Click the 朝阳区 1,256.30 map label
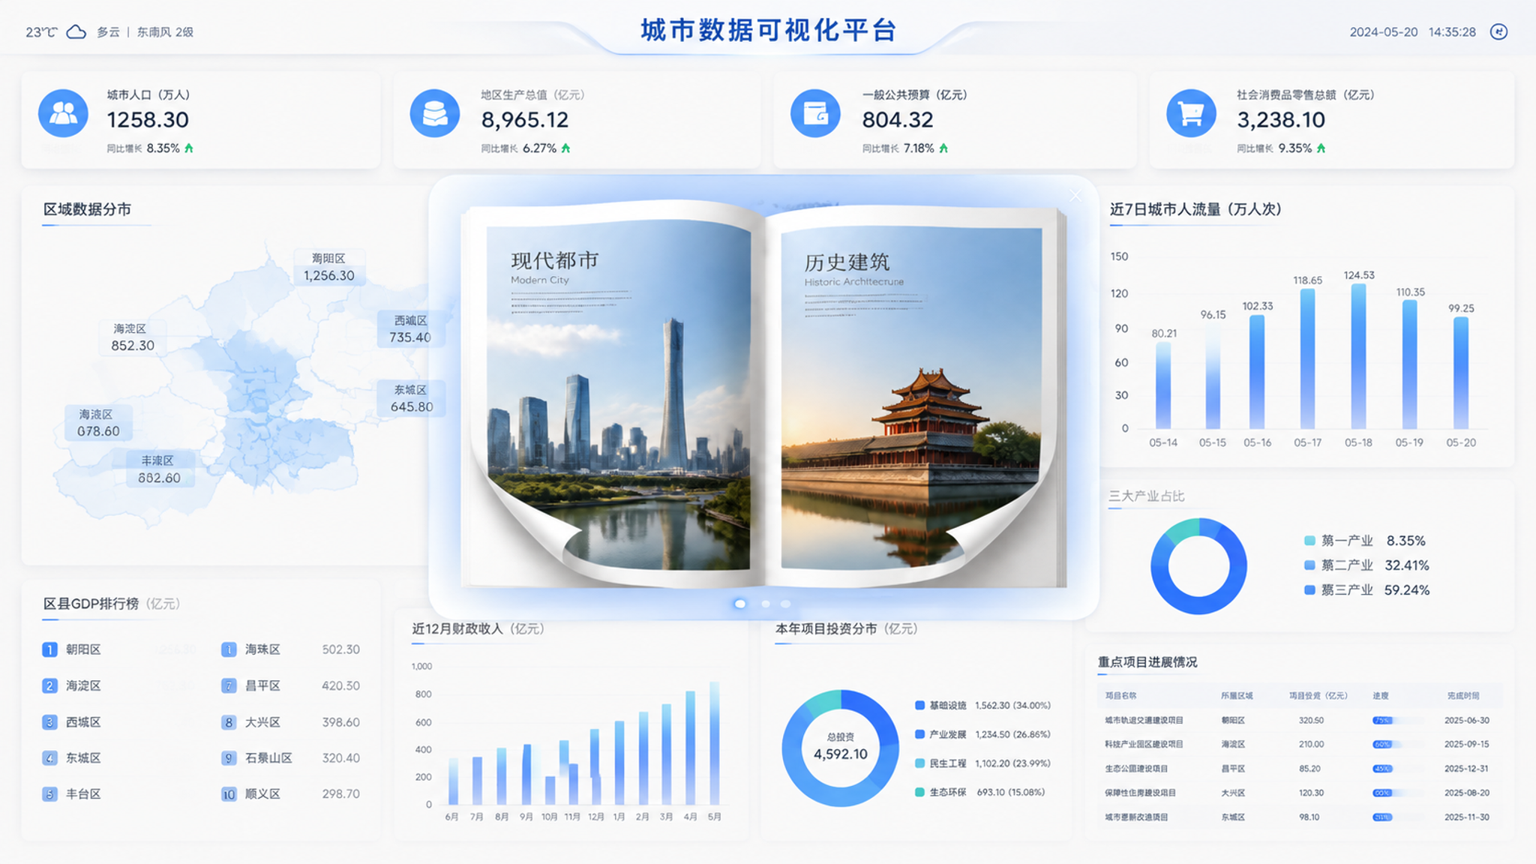 click(328, 267)
